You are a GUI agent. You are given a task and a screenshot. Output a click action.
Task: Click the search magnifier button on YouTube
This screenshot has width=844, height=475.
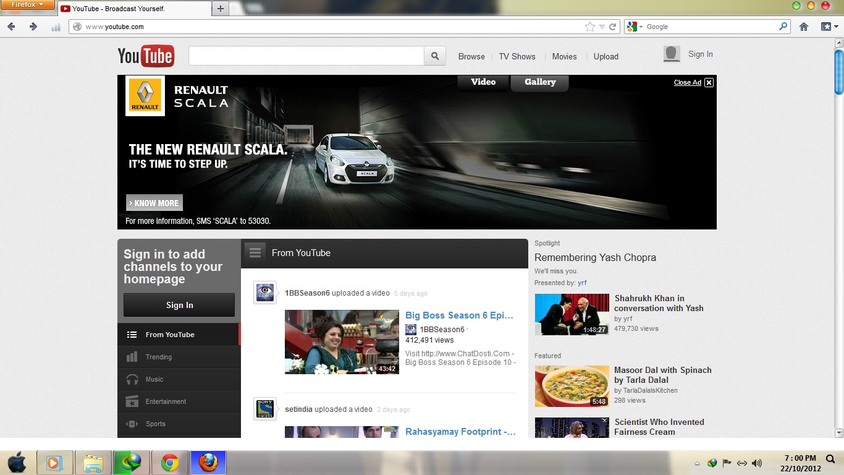pyautogui.click(x=435, y=56)
